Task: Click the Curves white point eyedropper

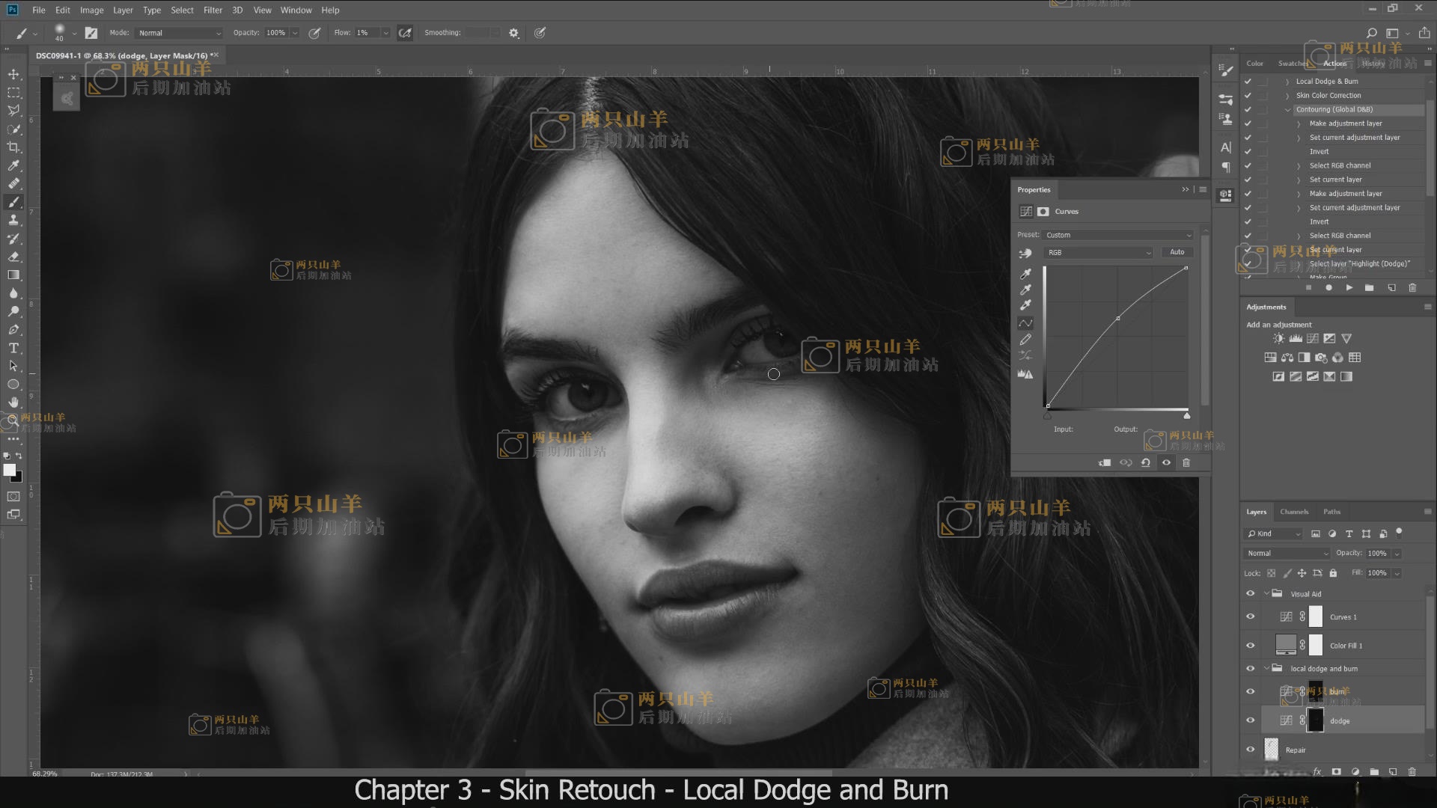Action: coord(1025,305)
